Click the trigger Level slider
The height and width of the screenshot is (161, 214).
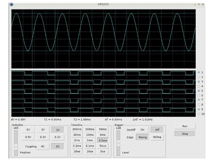(119, 143)
